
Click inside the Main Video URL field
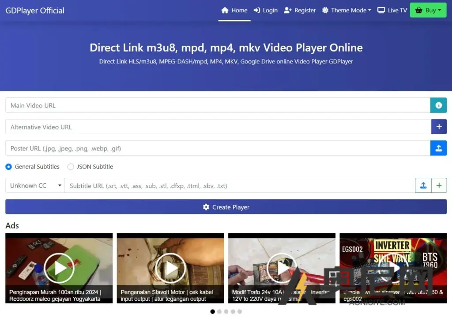click(177, 105)
